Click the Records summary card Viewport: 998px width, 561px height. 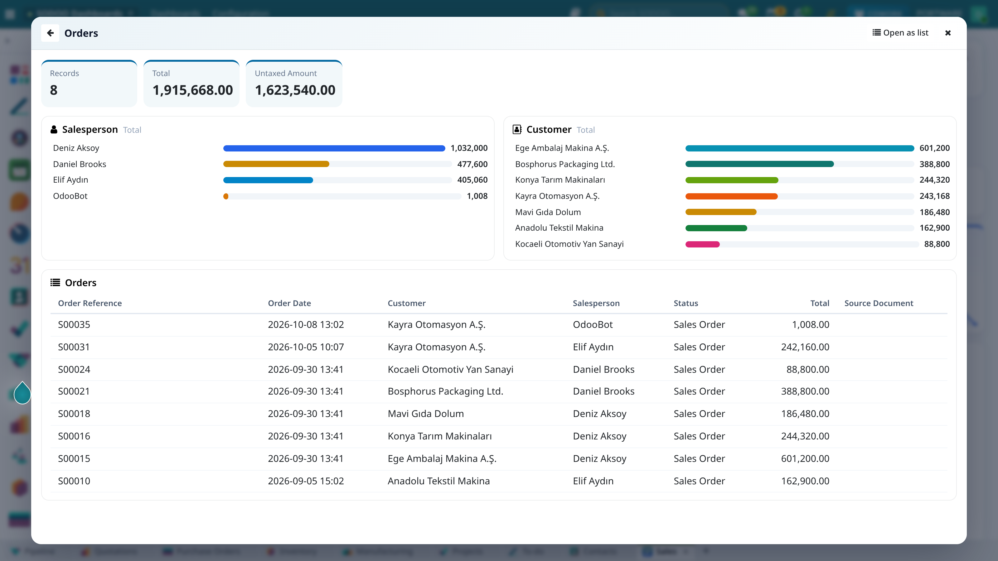coord(89,83)
